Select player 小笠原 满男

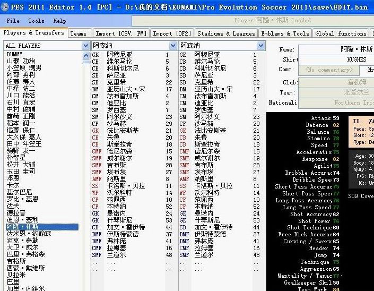24,68
